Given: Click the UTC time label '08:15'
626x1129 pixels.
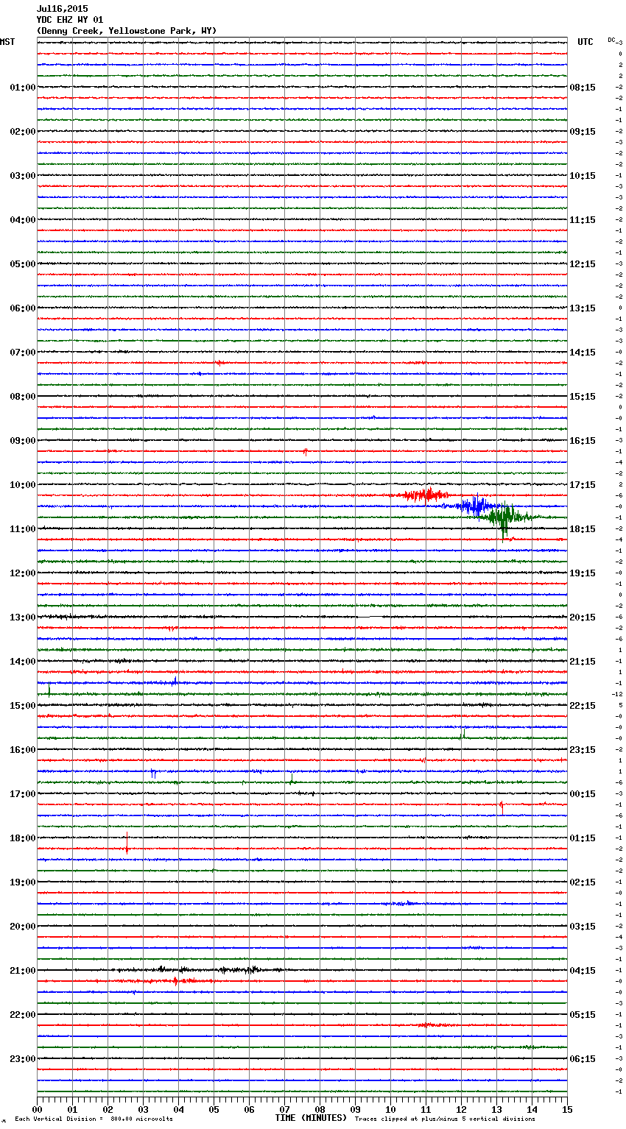Looking at the screenshot, I should (x=583, y=88).
